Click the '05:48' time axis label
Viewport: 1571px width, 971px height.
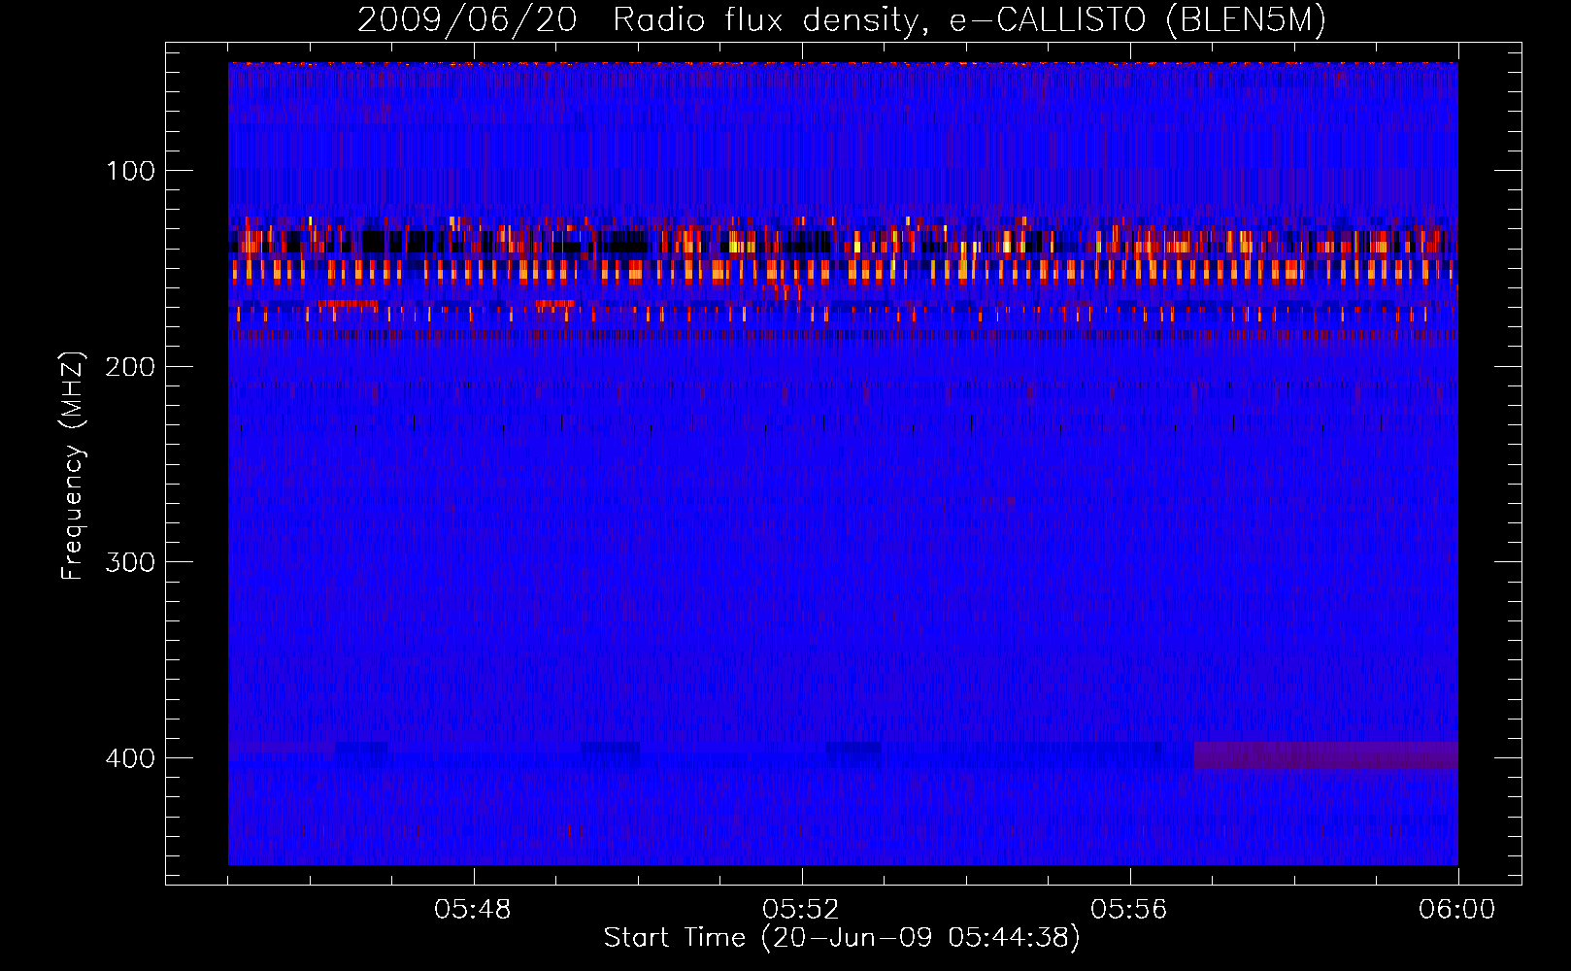pos(473,910)
